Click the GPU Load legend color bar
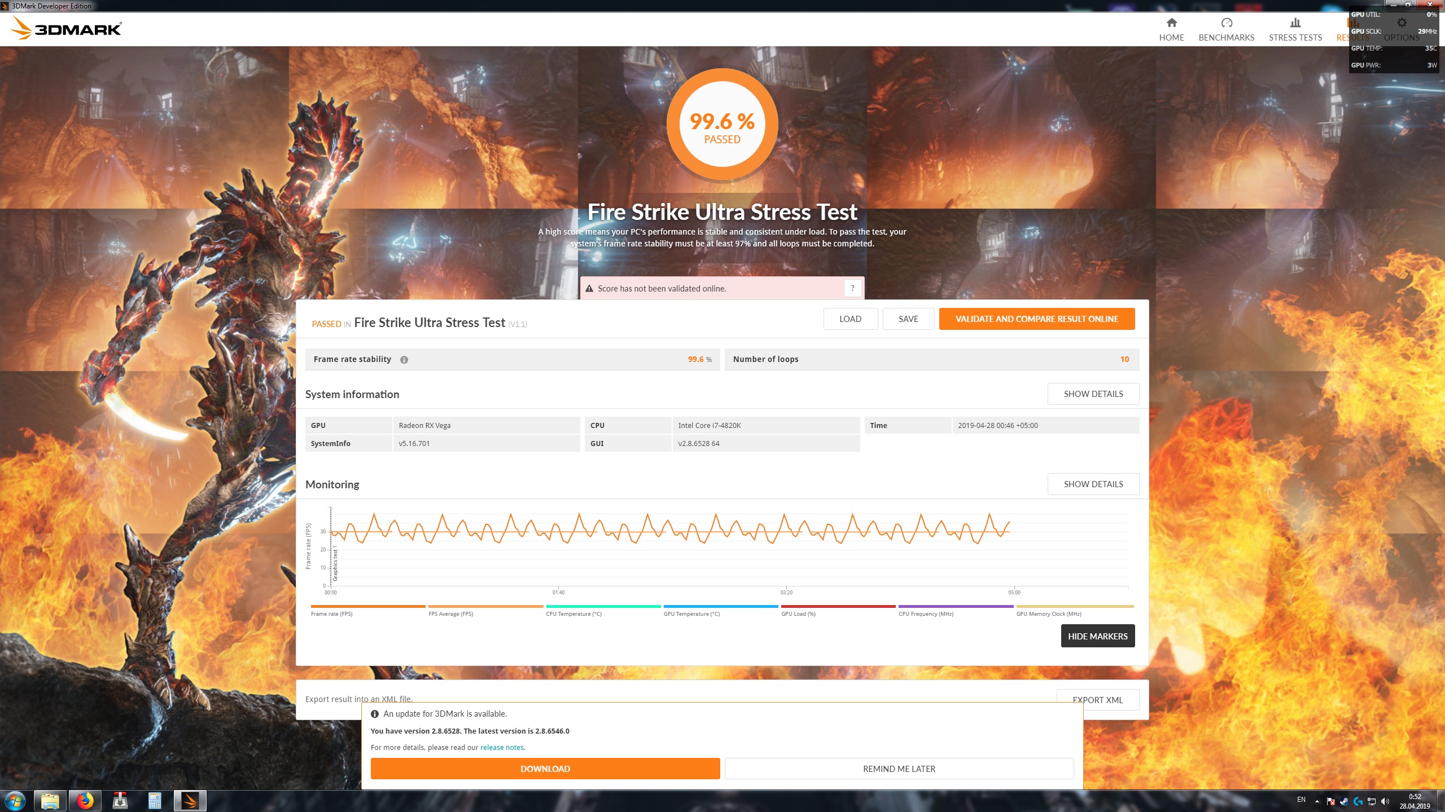This screenshot has width=1445, height=812. pyautogui.click(x=838, y=607)
